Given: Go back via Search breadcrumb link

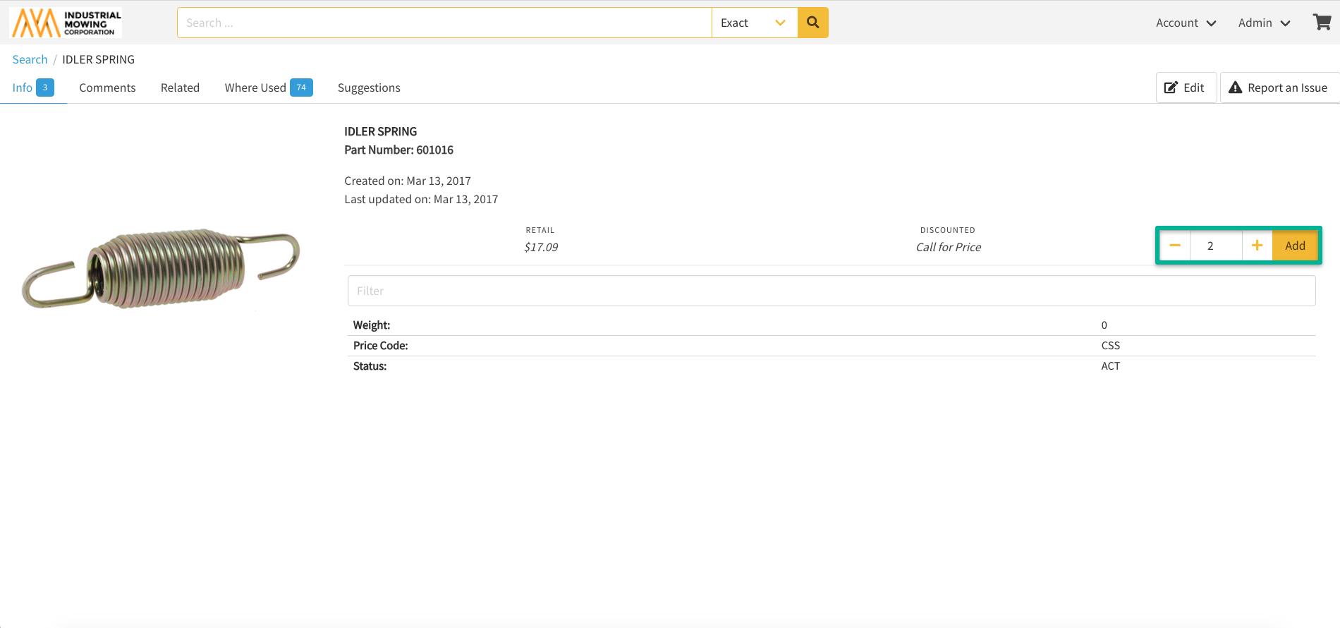Looking at the screenshot, I should pos(30,59).
